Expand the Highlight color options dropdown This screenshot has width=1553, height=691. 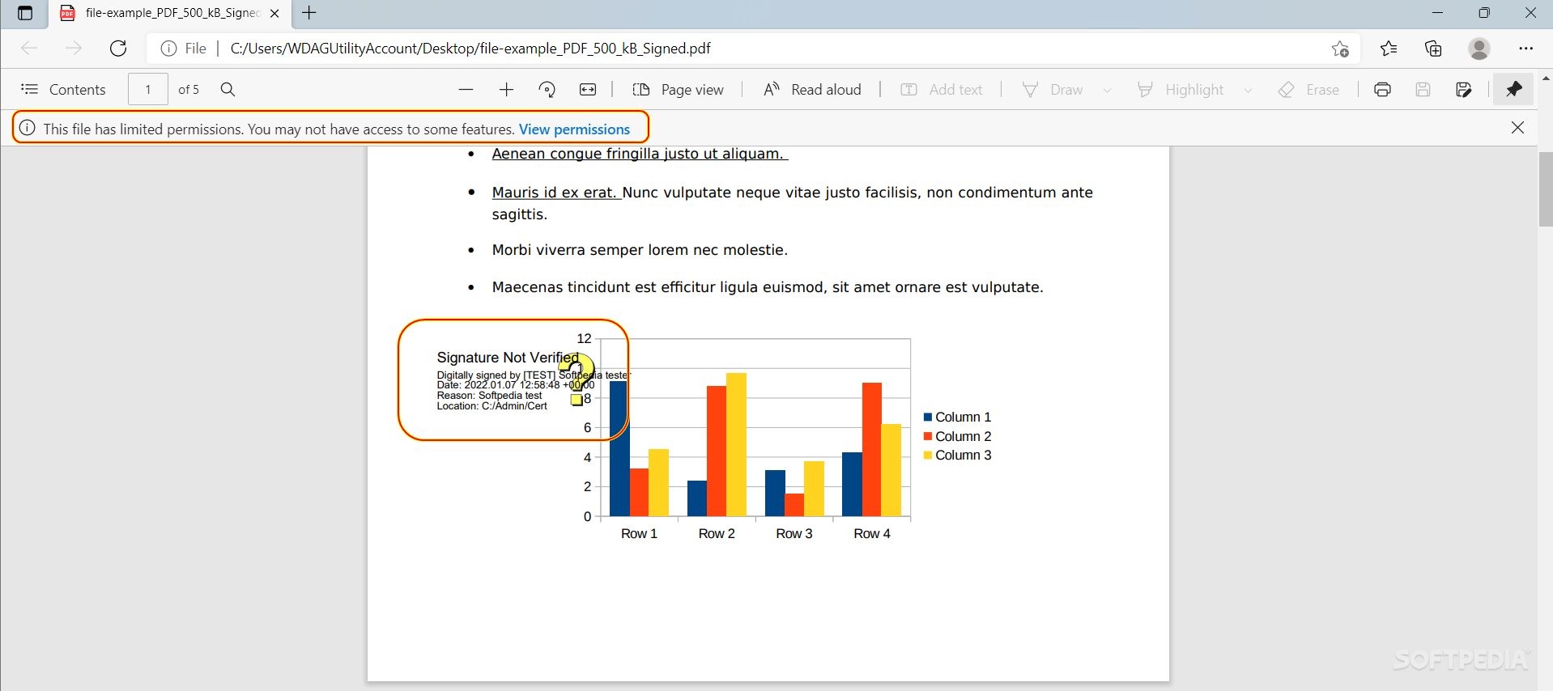coord(1249,90)
